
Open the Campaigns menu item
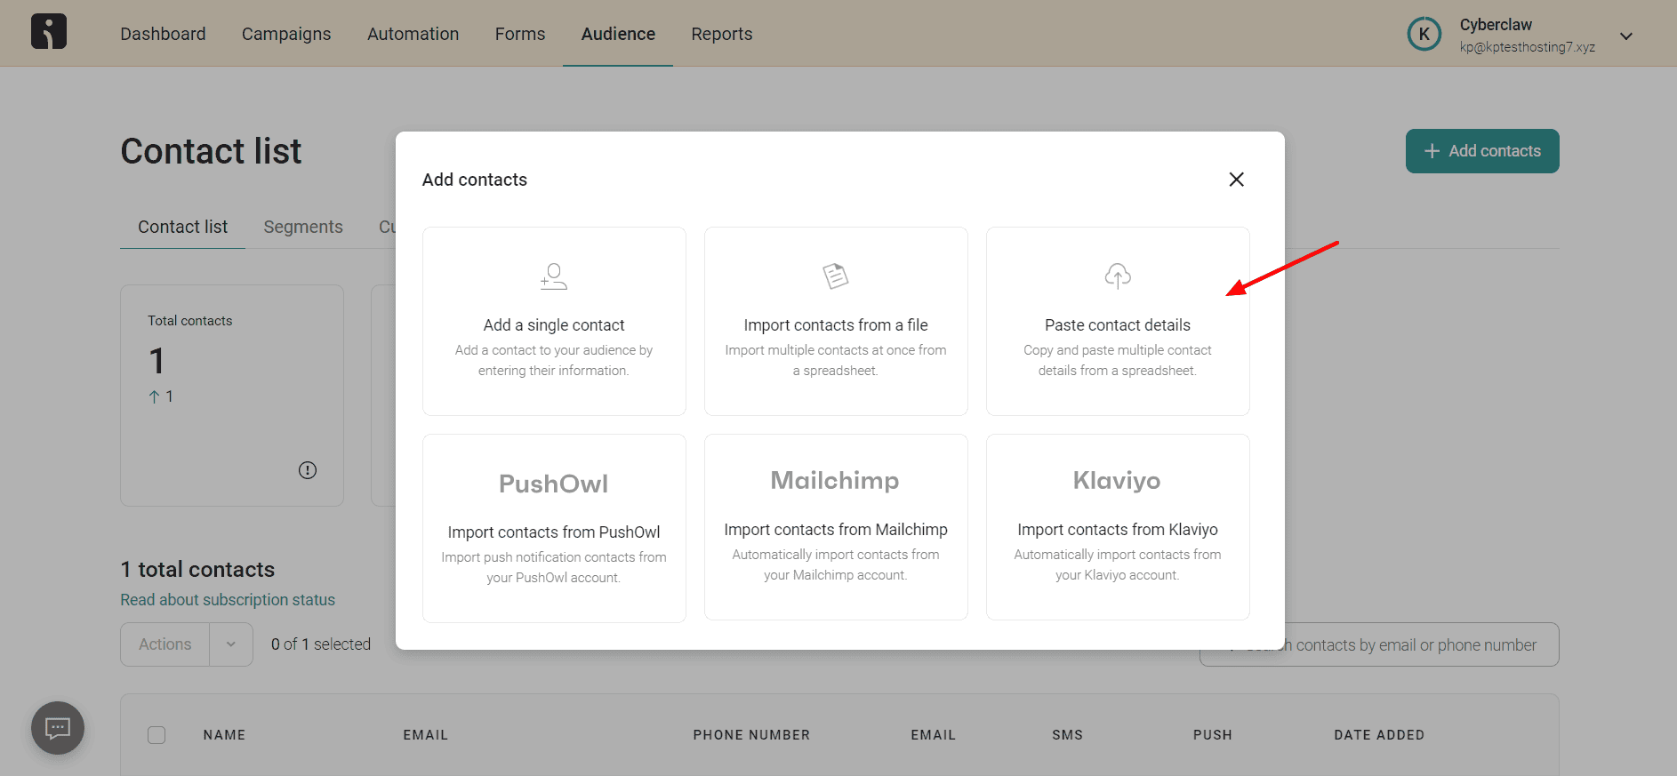click(286, 34)
